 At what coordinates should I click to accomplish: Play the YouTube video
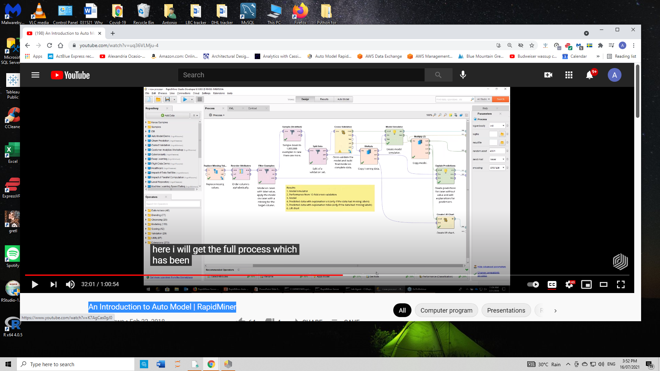(x=35, y=284)
